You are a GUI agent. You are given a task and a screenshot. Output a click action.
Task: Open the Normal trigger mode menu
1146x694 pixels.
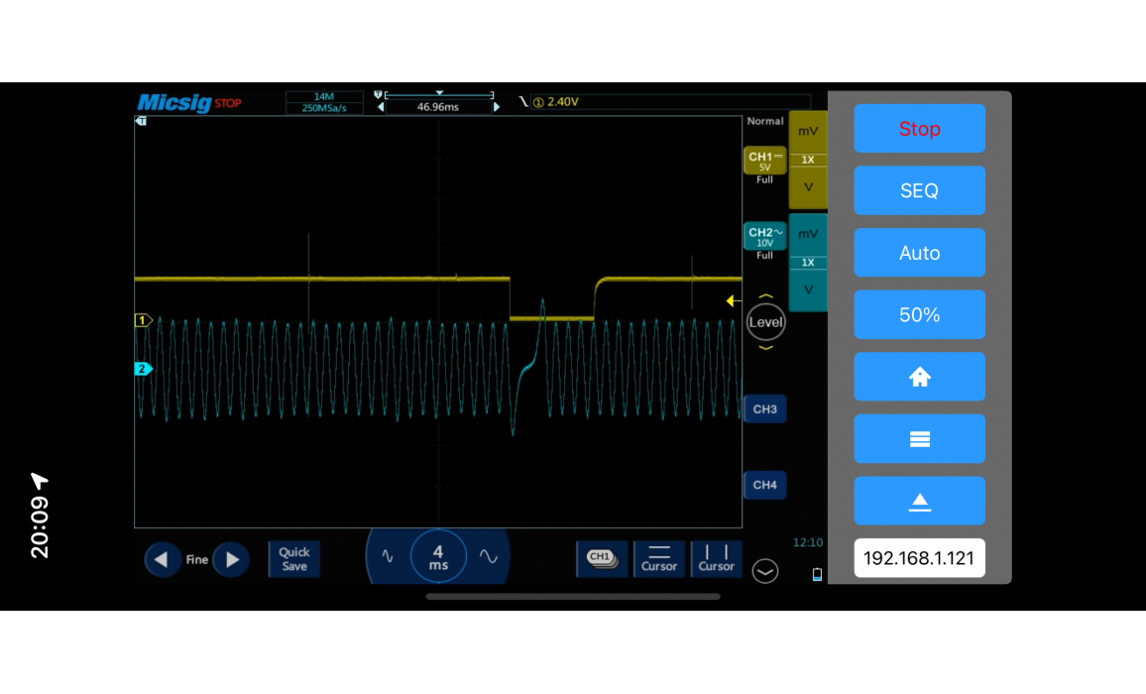point(764,121)
